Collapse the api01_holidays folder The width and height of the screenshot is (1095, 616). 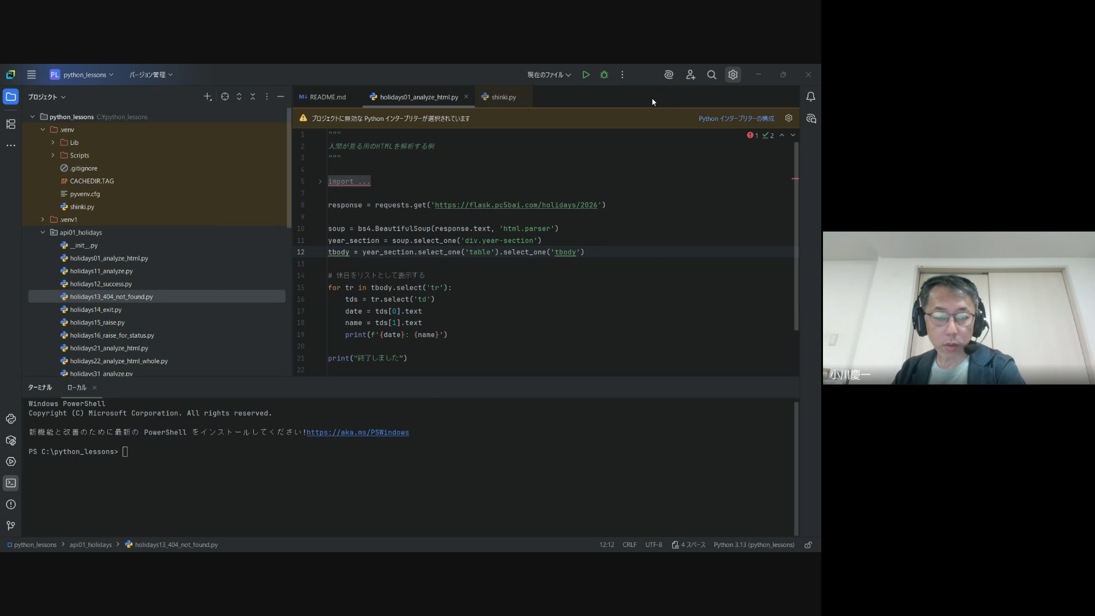coord(43,233)
